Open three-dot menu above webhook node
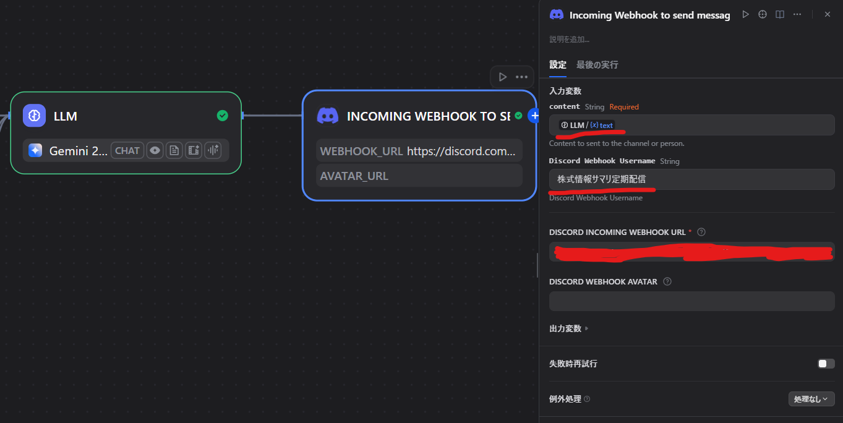843x423 pixels. pos(521,77)
